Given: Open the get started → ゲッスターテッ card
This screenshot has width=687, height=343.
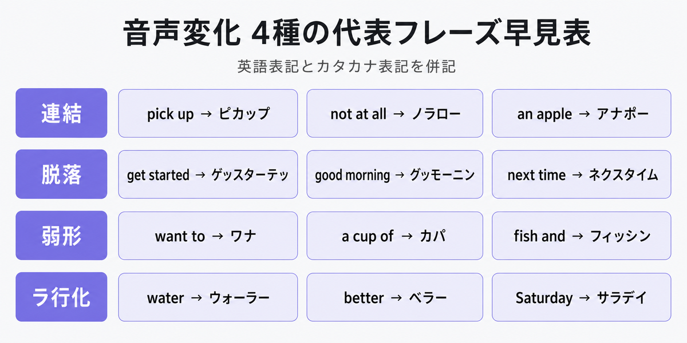Looking at the screenshot, I should pyautogui.click(x=208, y=174).
